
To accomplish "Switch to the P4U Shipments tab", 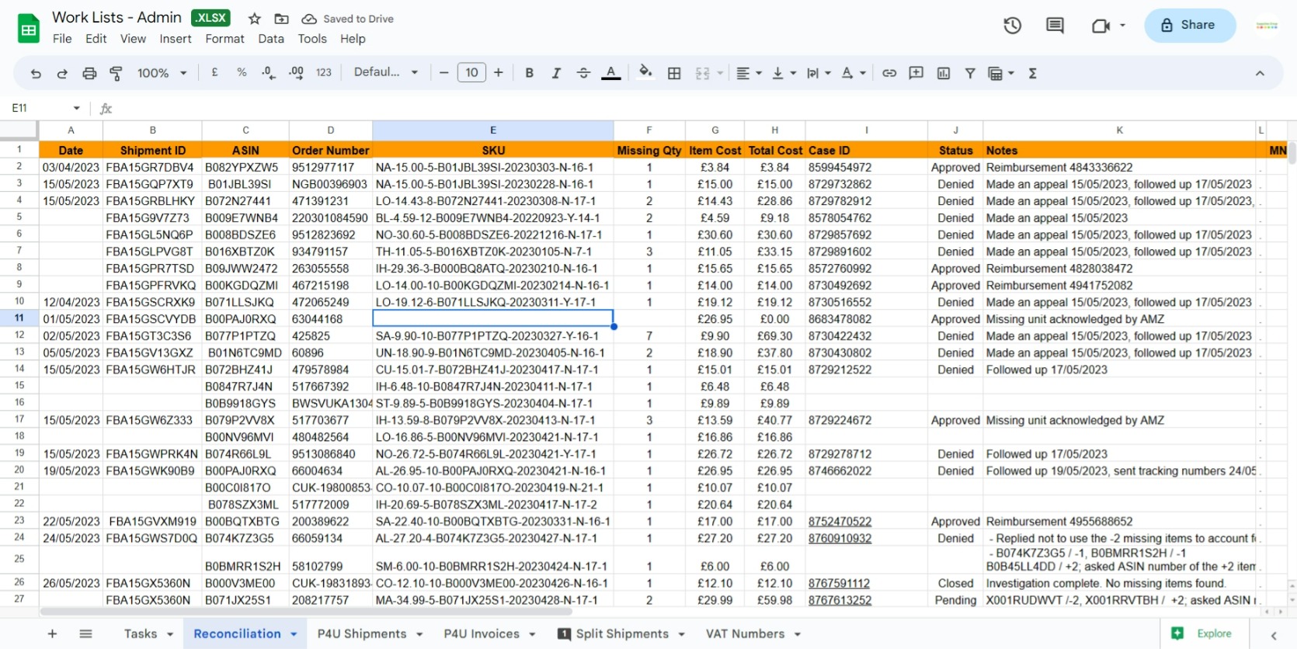I will point(361,633).
